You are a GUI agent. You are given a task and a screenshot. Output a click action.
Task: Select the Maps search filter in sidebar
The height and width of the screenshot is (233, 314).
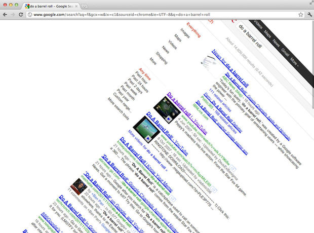pos(178,38)
